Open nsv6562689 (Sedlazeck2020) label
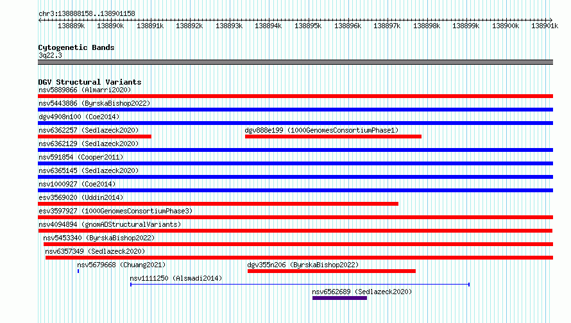Screen dimensions: 571x323 362,292
